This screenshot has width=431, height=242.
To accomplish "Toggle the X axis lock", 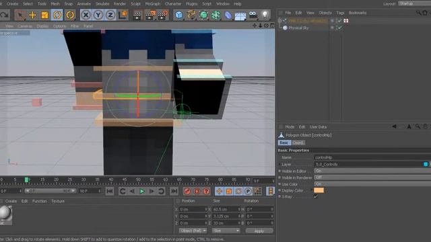I will [x=86, y=15].
